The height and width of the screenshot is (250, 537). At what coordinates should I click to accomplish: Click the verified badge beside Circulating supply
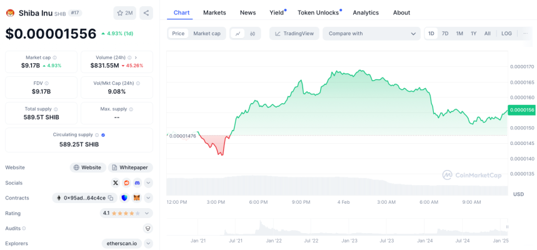click(x=103, y=135)
